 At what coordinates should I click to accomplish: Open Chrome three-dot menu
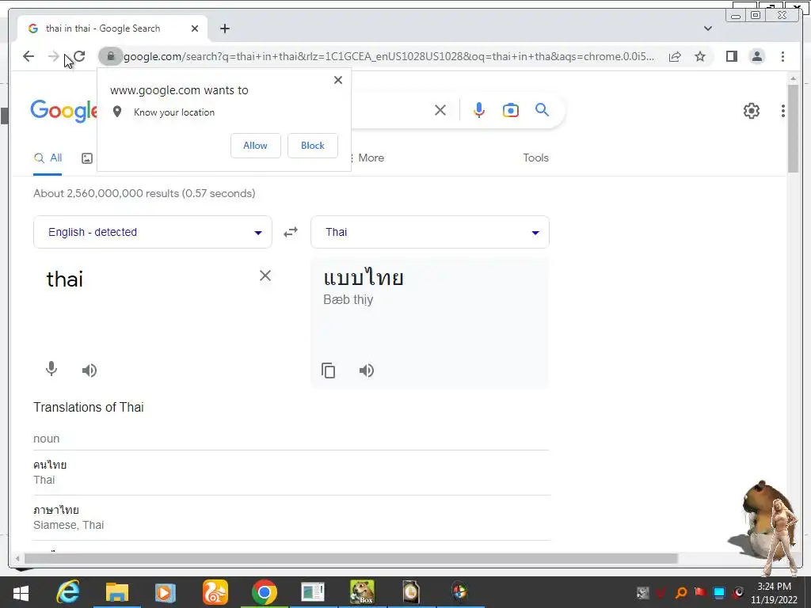[x=782, y=56]
